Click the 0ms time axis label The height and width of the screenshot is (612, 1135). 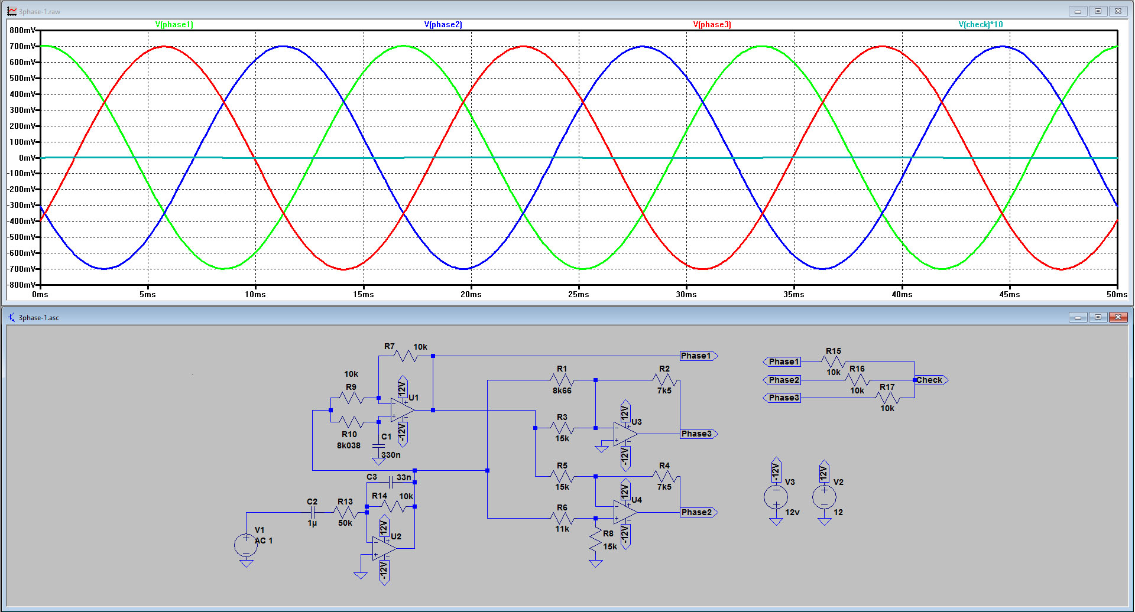tap(40, 294)
